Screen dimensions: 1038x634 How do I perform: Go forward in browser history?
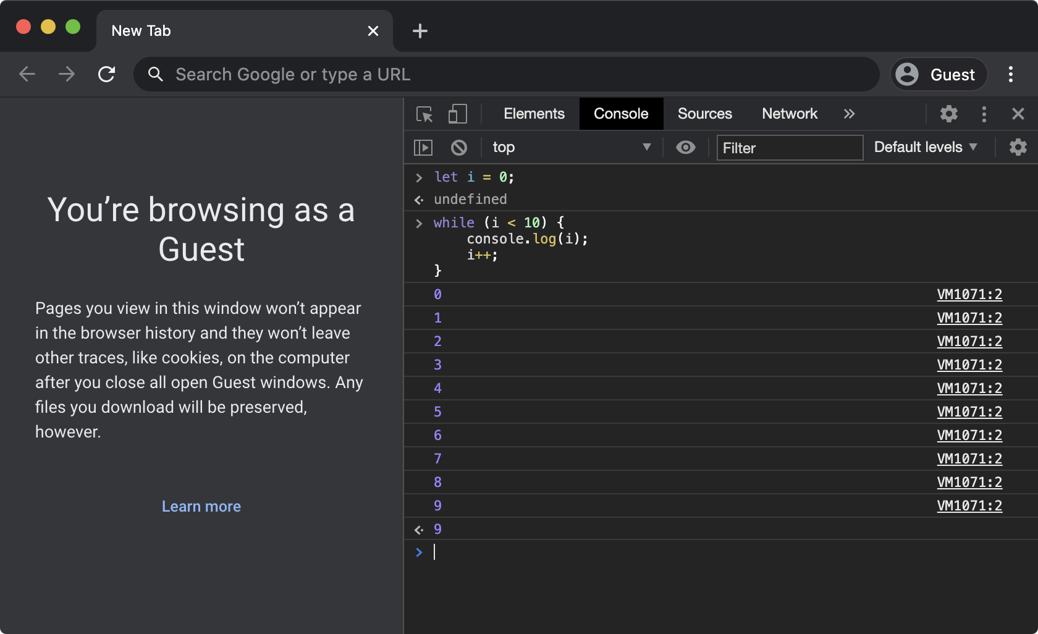coord(67,75)
